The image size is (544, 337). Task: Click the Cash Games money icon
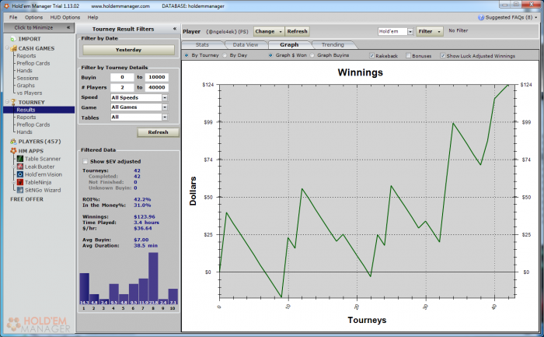pos(13,48)
